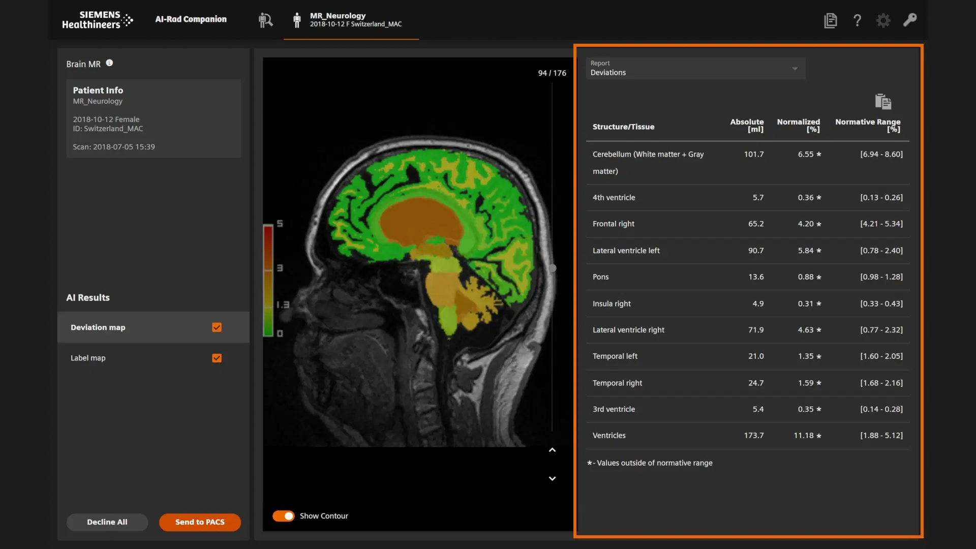The height and width of the screenshot is (549, 976).
Task: Uncheck the Deviation map checkbox
Action: point(217,327)
